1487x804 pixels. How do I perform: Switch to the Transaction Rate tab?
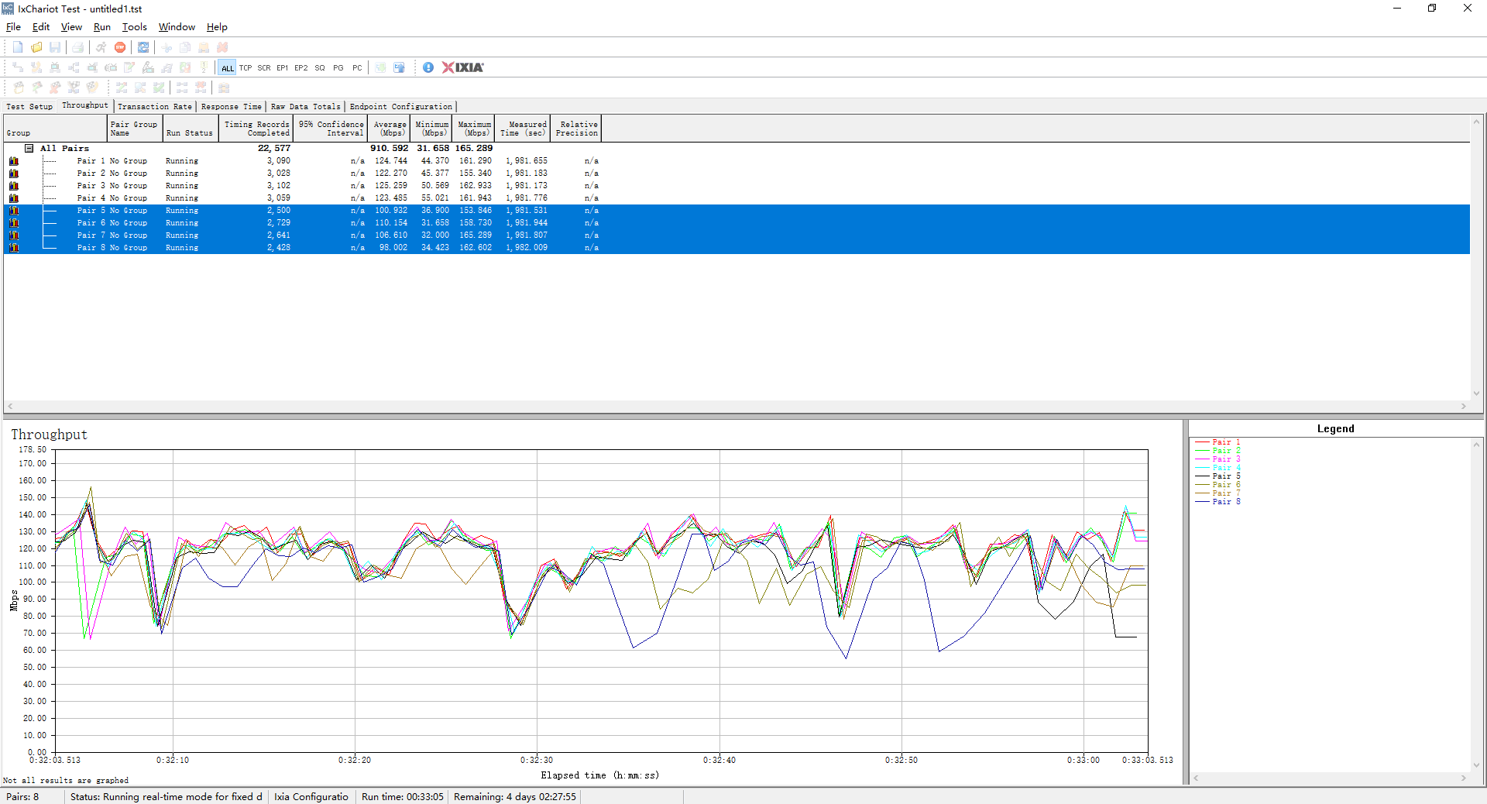tap(155, 107)
